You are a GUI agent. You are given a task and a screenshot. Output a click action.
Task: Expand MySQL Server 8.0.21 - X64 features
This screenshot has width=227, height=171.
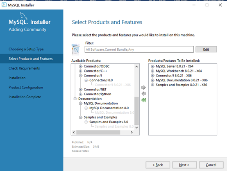(152, 66)
